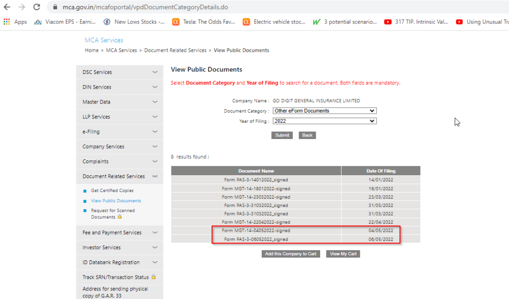The width and height of the screenshot is (509, 299).
Task: Open the Using Unusual YouTube bookmark
Action: (483, 22)
